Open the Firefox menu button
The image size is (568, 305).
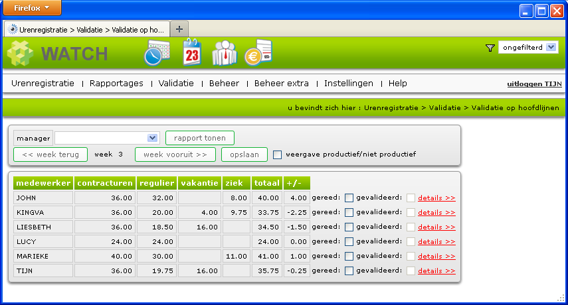(x=32, y=7)
